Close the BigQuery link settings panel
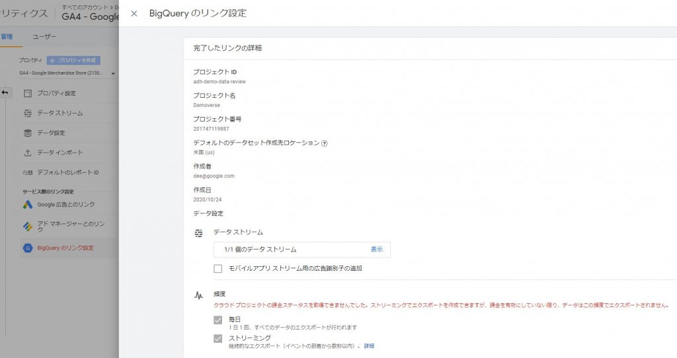The image size is (677, 358). click(x=134, y=13)
